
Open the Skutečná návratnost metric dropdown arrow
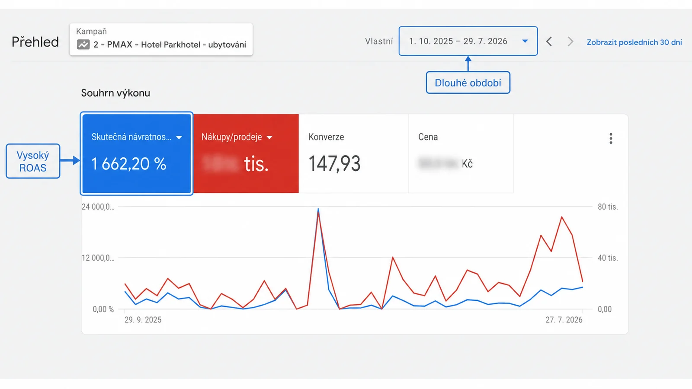(x=179, y=137)
